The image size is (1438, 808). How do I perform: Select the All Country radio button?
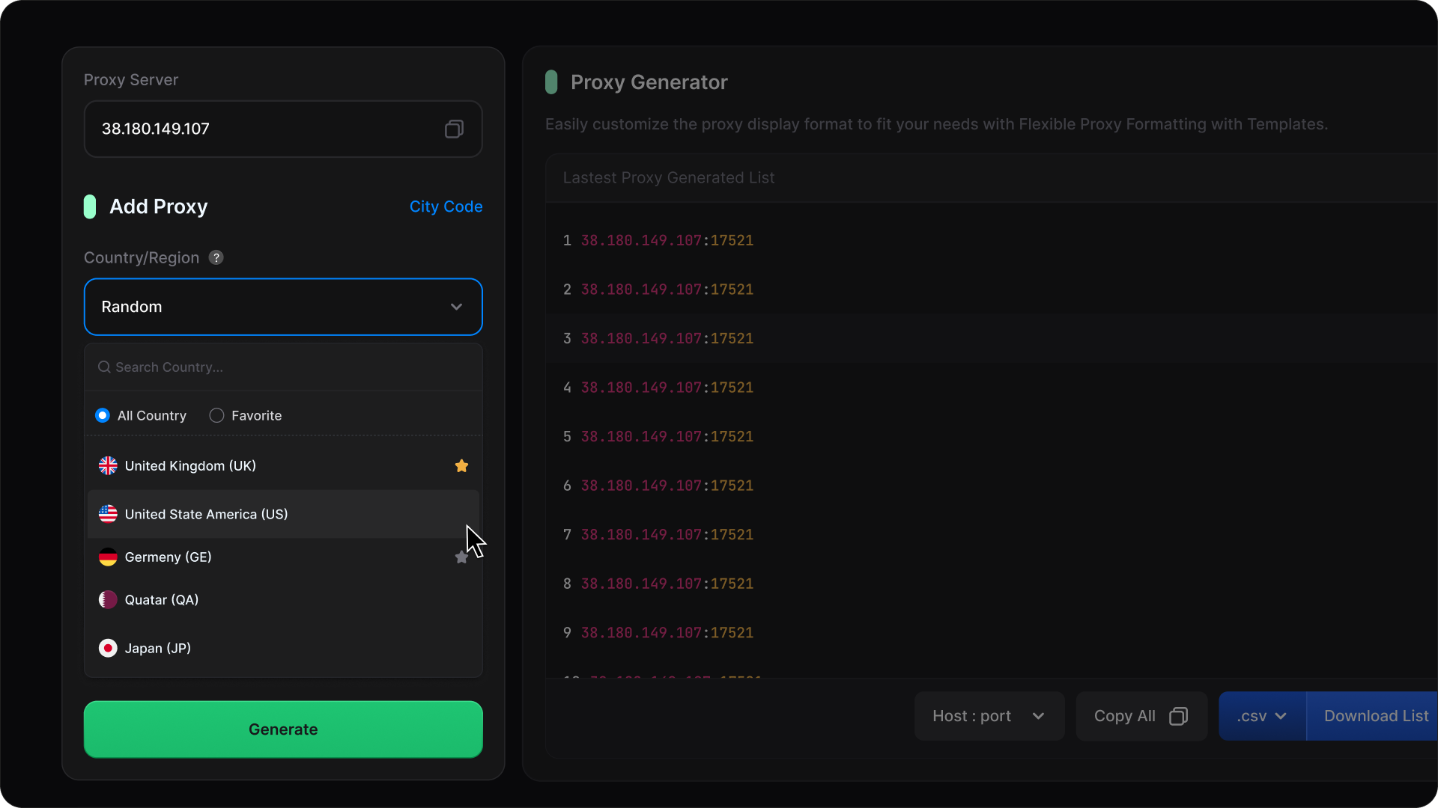point(103,416)
